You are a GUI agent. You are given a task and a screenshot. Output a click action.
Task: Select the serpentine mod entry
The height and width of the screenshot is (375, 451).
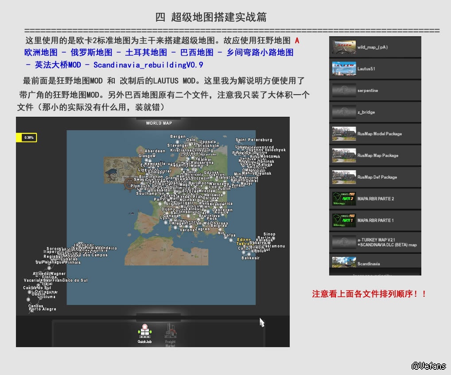[375, 90]
